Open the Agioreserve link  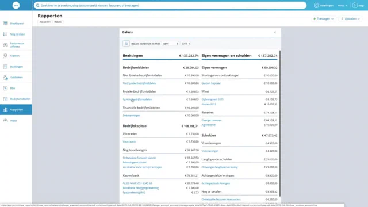coord(208,125)
